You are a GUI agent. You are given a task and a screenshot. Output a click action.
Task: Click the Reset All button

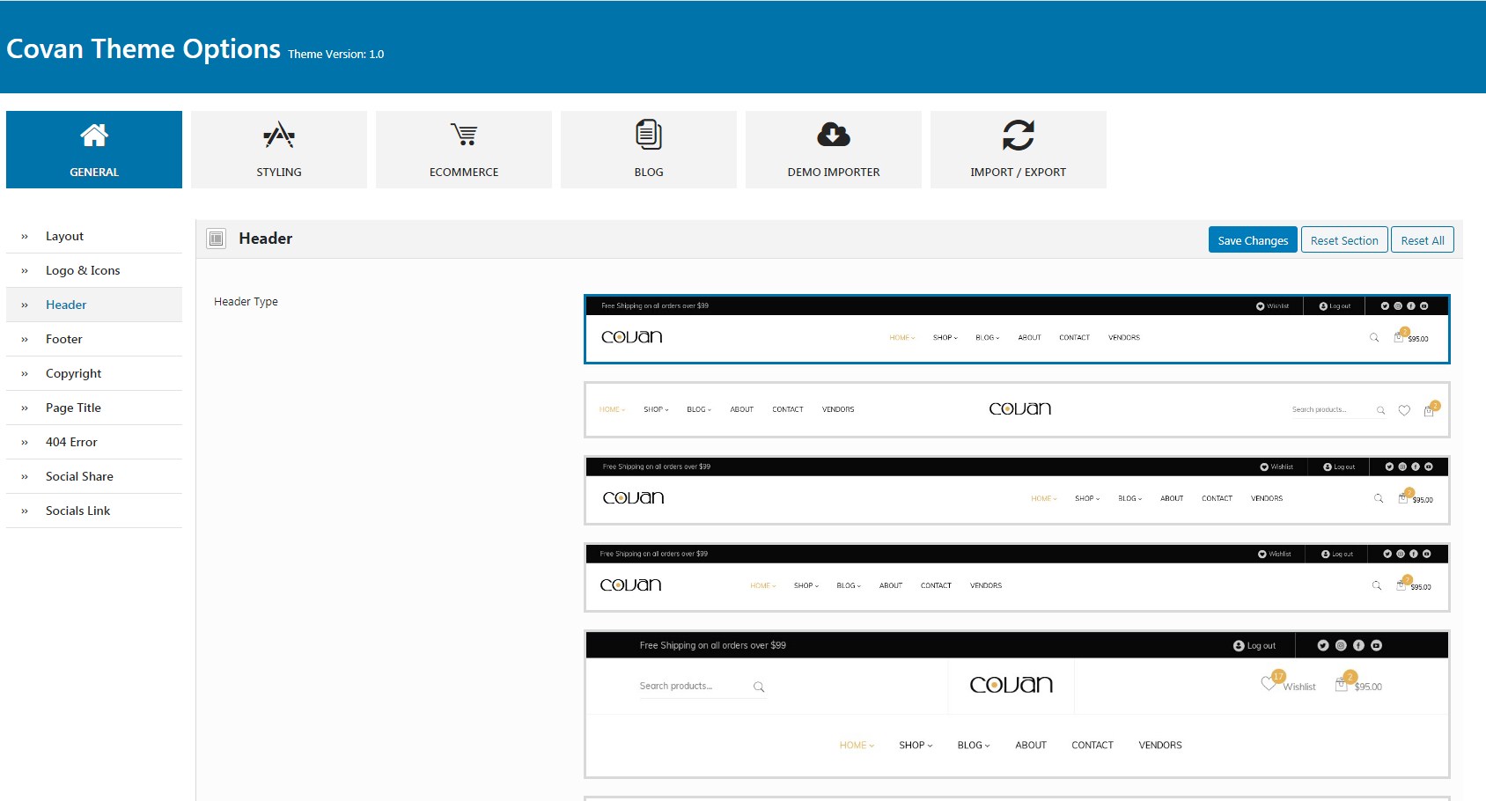point(1423,240)
